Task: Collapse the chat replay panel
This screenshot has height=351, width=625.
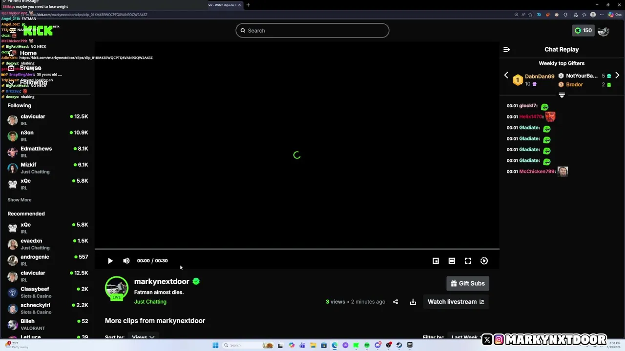Action: point(506,49)
